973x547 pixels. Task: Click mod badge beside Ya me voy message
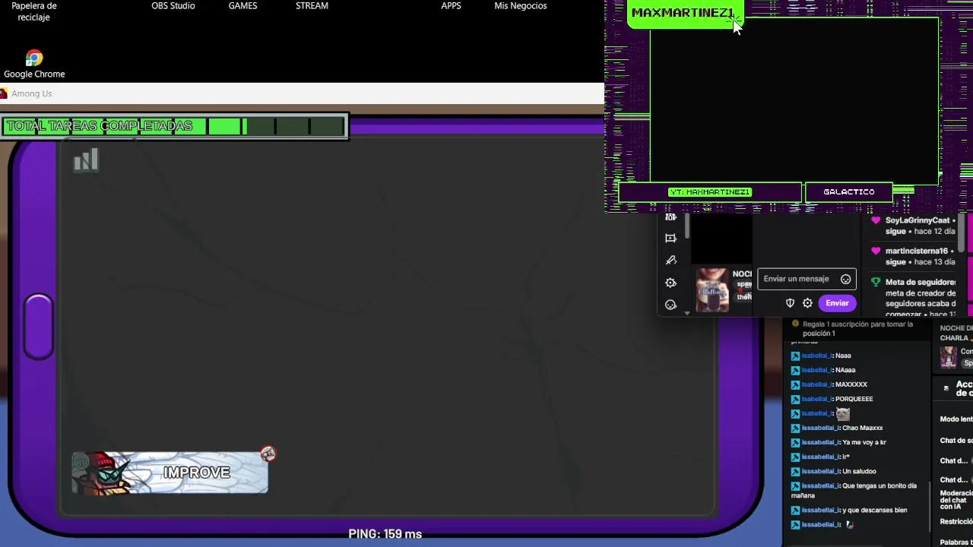click(x=795, y=443)
